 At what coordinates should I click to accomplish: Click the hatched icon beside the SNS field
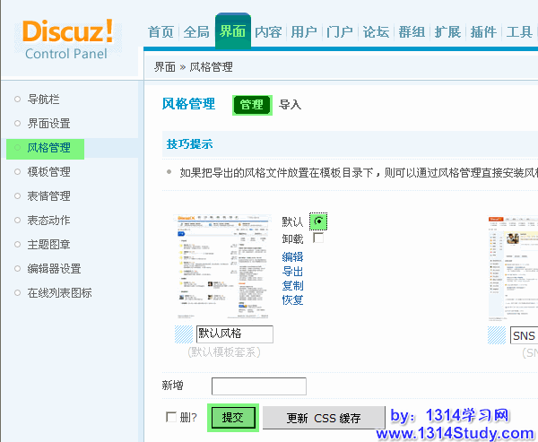(x=498, y=334)
